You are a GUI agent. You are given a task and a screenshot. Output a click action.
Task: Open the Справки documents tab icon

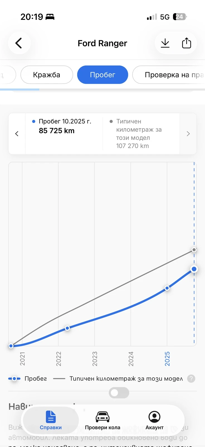(x=51, y=417)
